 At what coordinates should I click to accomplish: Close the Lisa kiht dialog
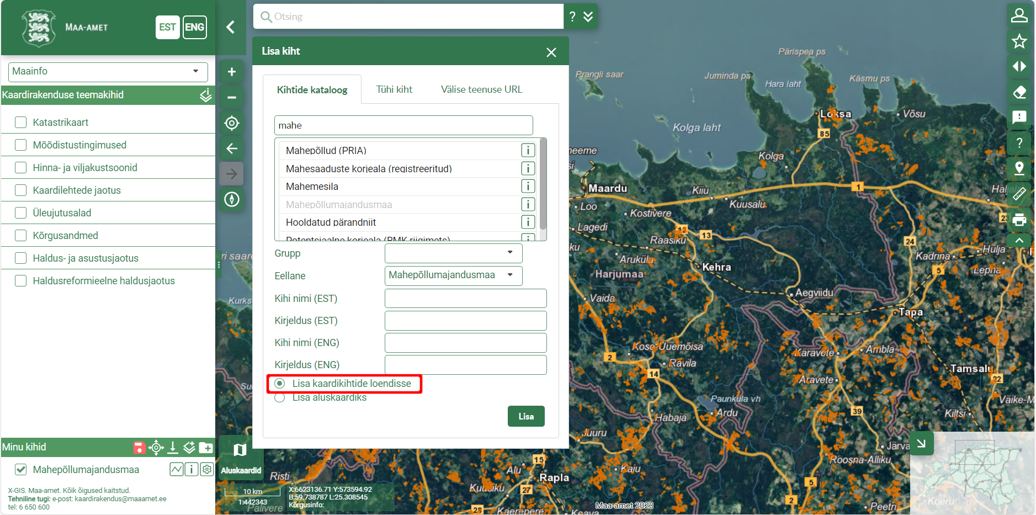pos(551,52)
